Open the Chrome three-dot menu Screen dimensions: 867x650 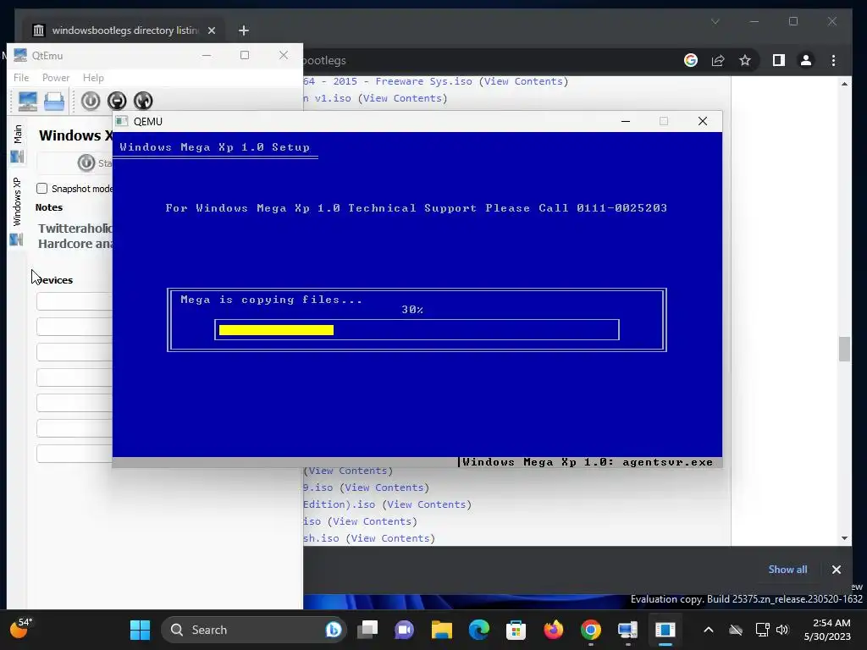833,60
